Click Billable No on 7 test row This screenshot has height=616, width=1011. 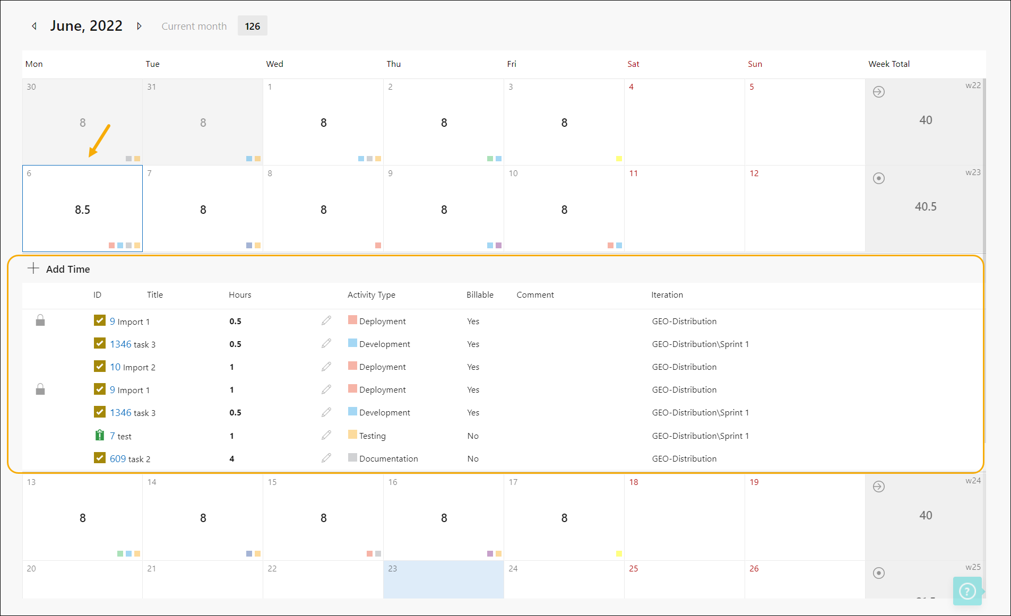[x=473, y=436]
